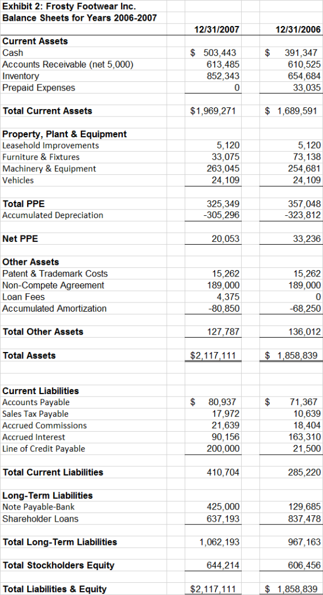Select the 'Total PPE' label
The width and height of the screenshot is (323, 595).
point(24,204)
